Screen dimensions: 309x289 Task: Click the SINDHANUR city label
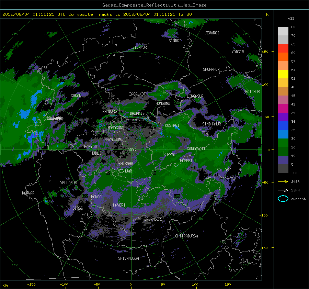click(211, 124)
